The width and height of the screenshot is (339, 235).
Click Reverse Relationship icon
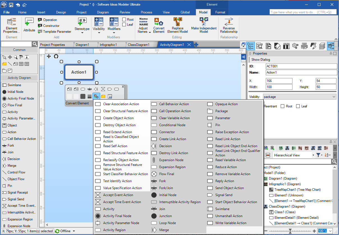(x=229, y=22)
